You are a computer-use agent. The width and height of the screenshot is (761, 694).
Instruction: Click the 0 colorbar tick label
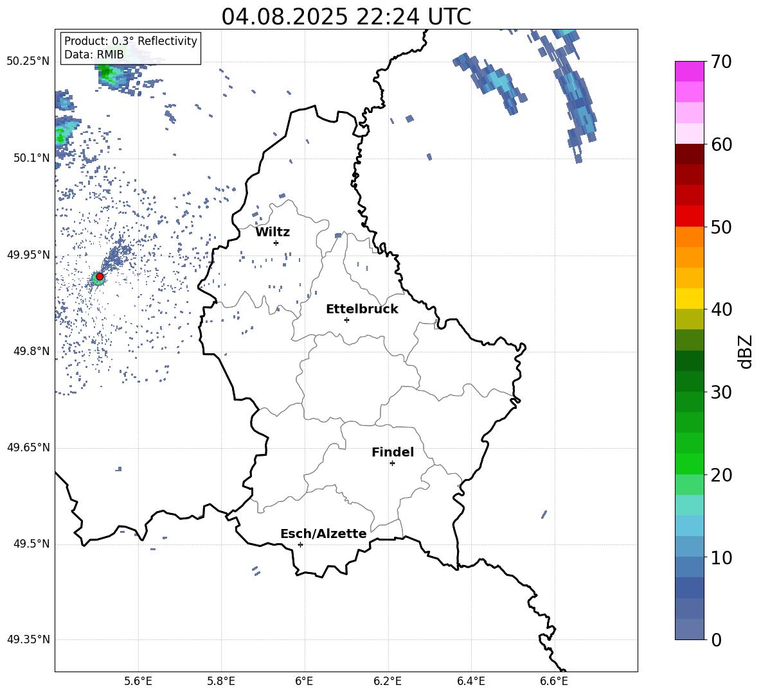click(716, 639)
